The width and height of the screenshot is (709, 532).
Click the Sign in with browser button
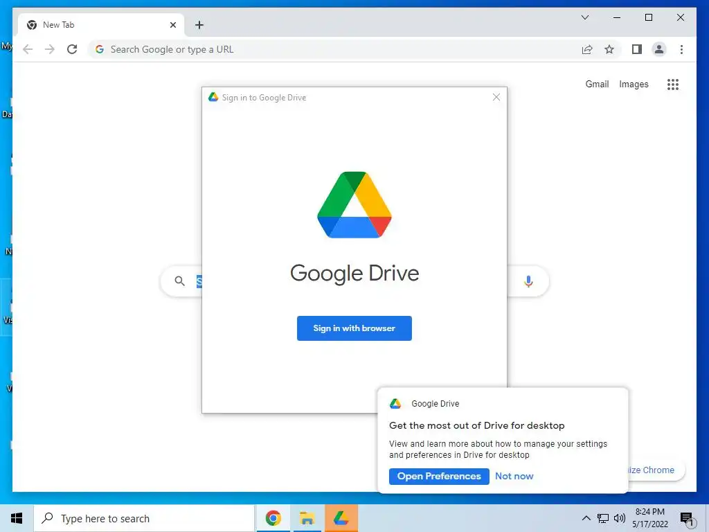pos(354,328)
